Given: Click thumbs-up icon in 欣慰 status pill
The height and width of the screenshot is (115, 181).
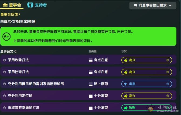Looking at the screenshot, I should point(125,108).
